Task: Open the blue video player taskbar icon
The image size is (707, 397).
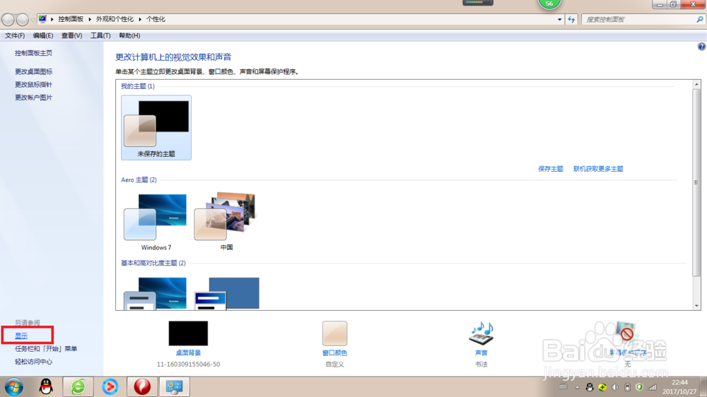Action: pyautogui.click(x=110, y=386)
